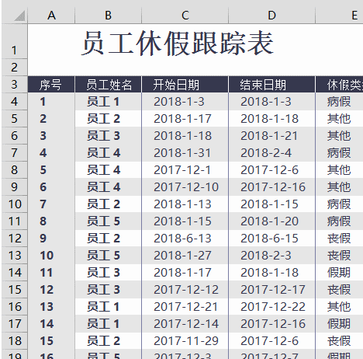Select row 3 header

point(15,85)
